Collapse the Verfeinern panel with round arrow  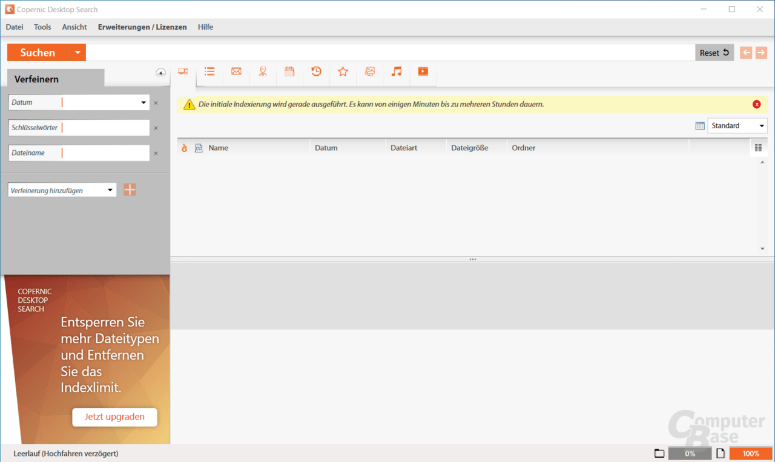pos(160,73)
